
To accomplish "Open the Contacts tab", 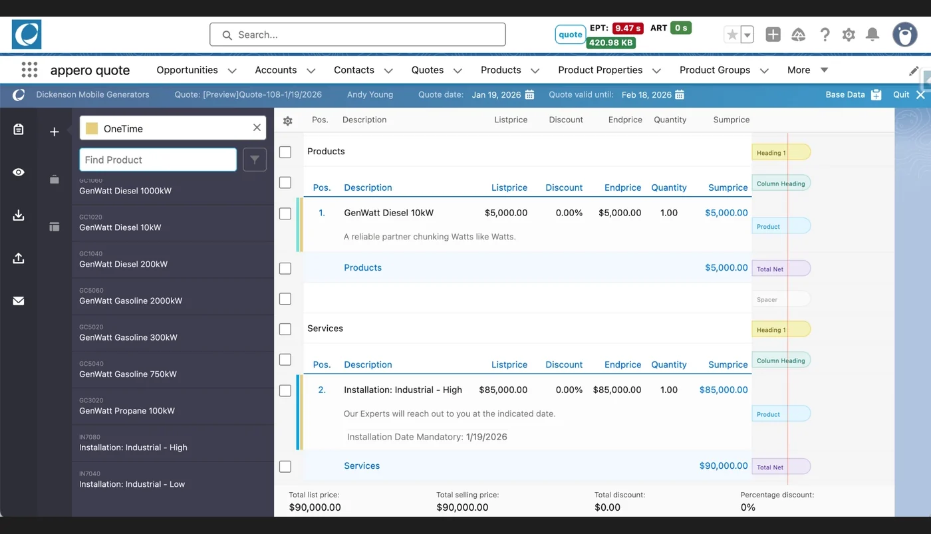I will 354,70.
